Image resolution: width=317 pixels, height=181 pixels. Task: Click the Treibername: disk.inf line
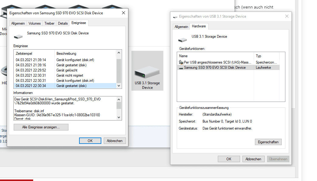tap(29, 111)
